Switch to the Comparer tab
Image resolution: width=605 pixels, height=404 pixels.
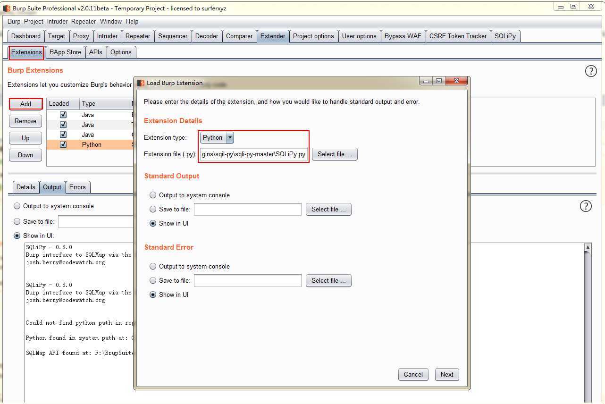[239, 36]
